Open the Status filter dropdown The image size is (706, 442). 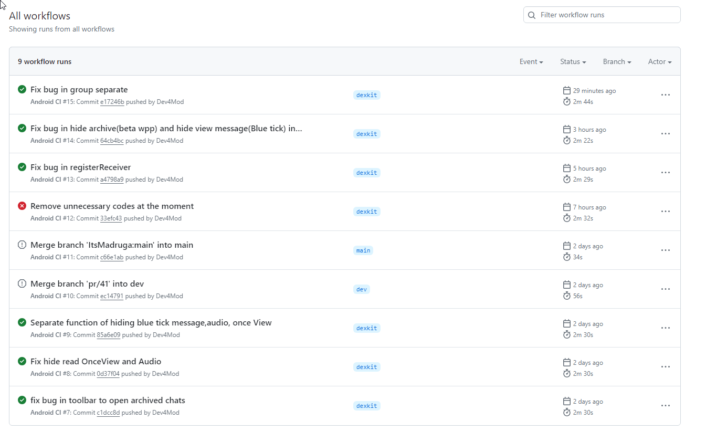tap(573, 62)
